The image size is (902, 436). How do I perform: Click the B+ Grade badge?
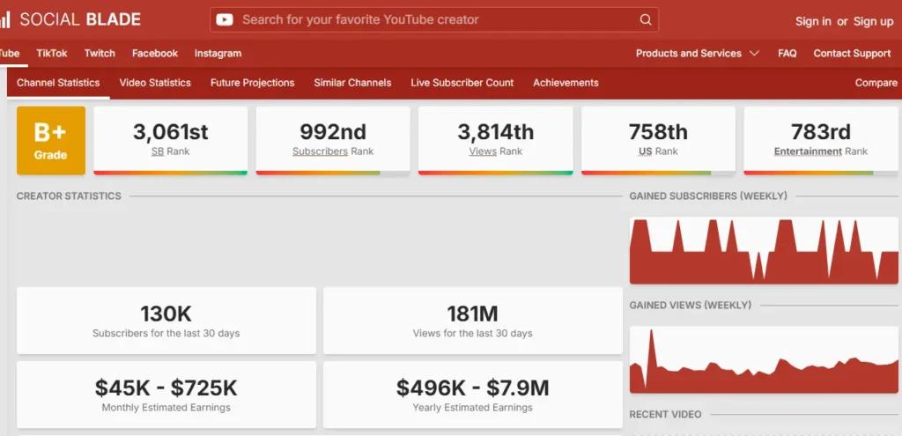(51, 140)
